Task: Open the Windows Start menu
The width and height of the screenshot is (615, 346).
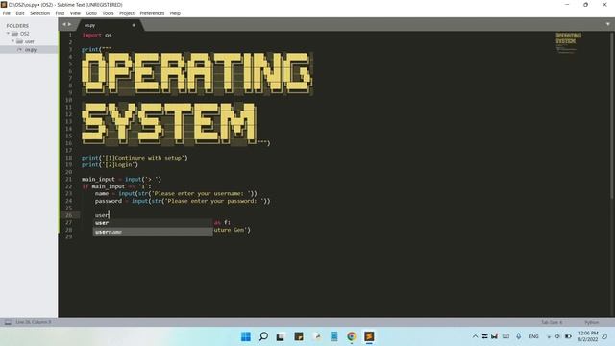Action: (246, 336)
